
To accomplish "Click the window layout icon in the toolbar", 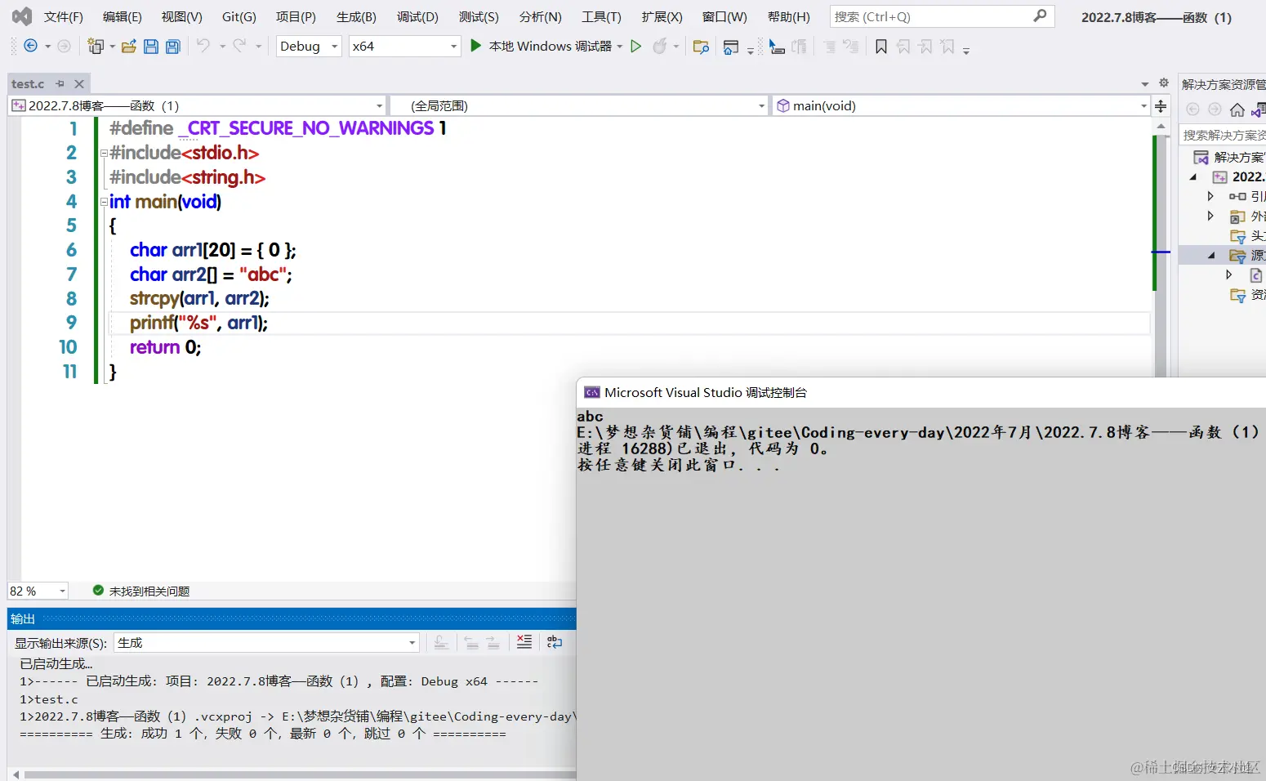I will [731, 47].
